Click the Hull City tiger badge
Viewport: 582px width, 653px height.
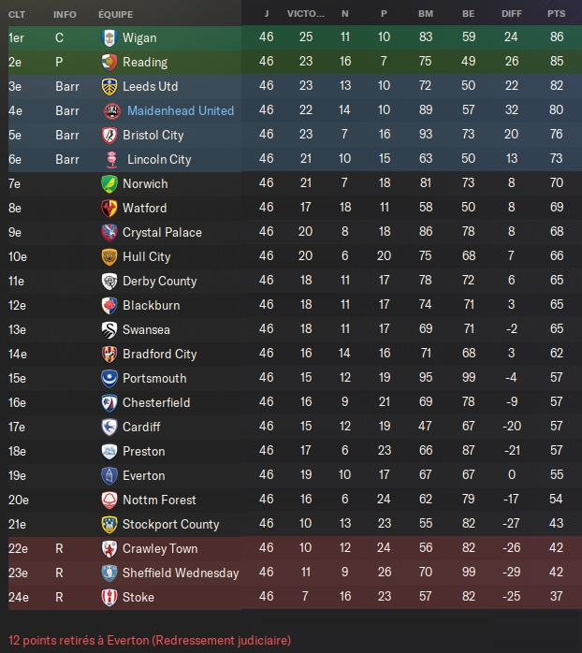coord(109,257)
